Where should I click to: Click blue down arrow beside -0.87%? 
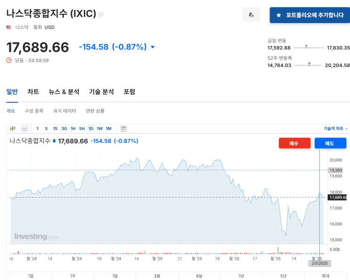click(153, 47)
